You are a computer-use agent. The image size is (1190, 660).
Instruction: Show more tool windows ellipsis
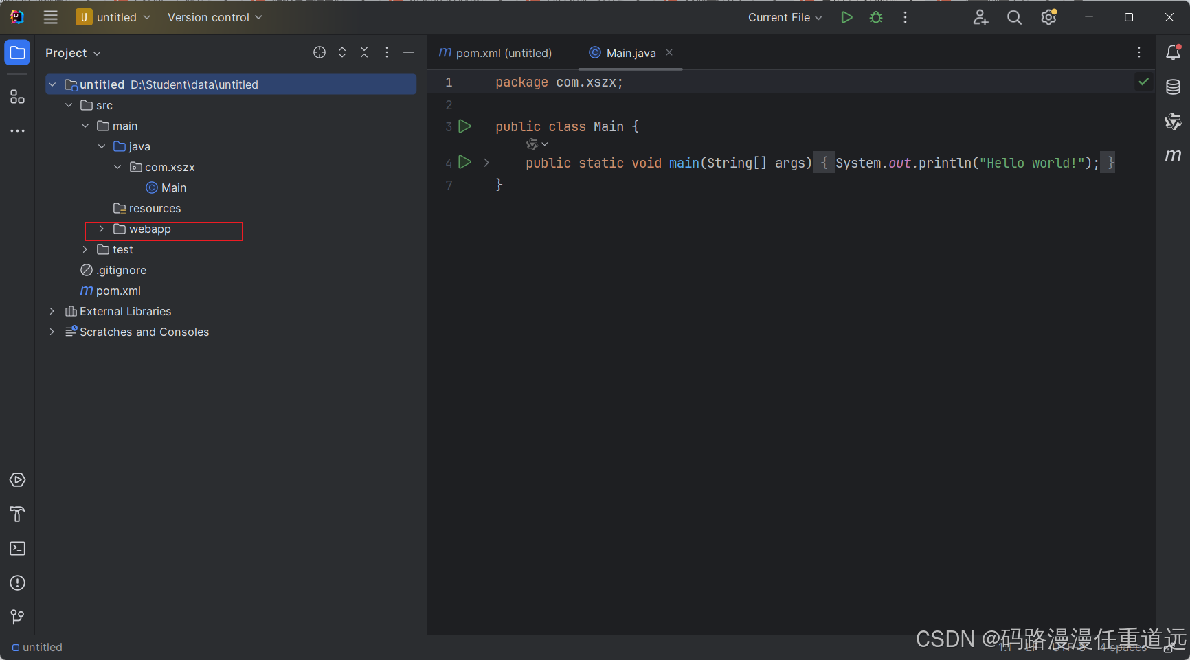pos(17,130)
